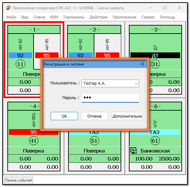Click the app icon in the title bar
The width and height of the screenshot is (190, 187).
pyautogui.click(x=8, y=8)
